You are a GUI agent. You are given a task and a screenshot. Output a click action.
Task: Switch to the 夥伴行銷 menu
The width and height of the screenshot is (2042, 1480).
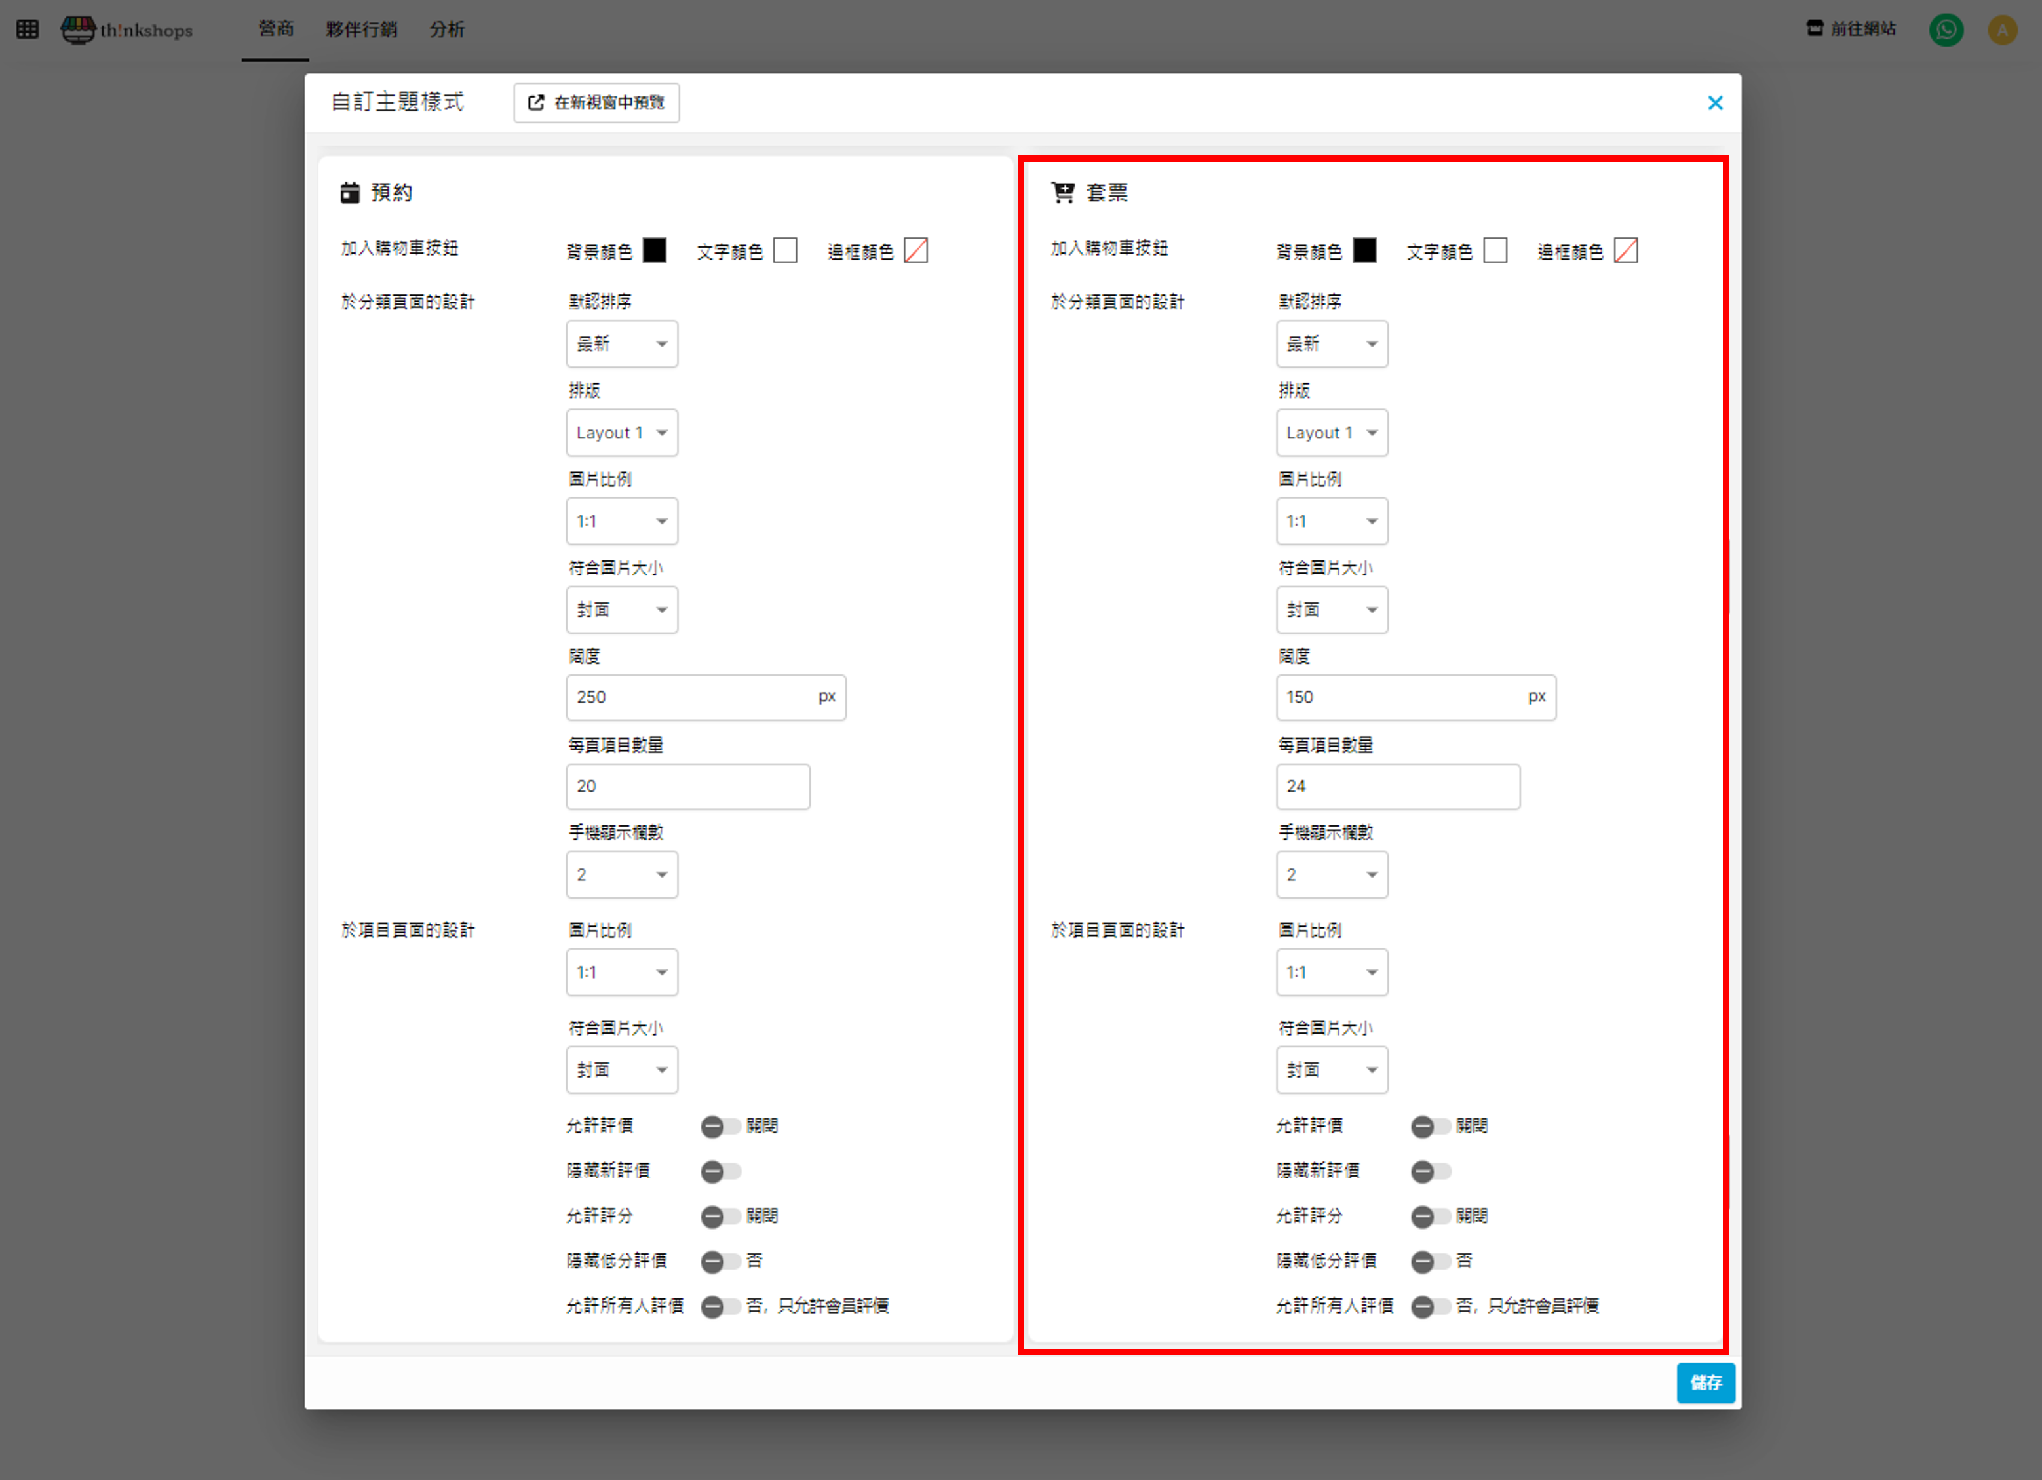pyautogui.click(x=361, y=29)
